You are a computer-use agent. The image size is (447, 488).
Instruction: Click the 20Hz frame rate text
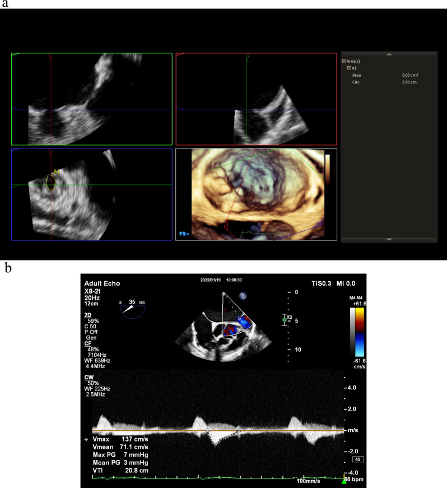tap(92, 298)
